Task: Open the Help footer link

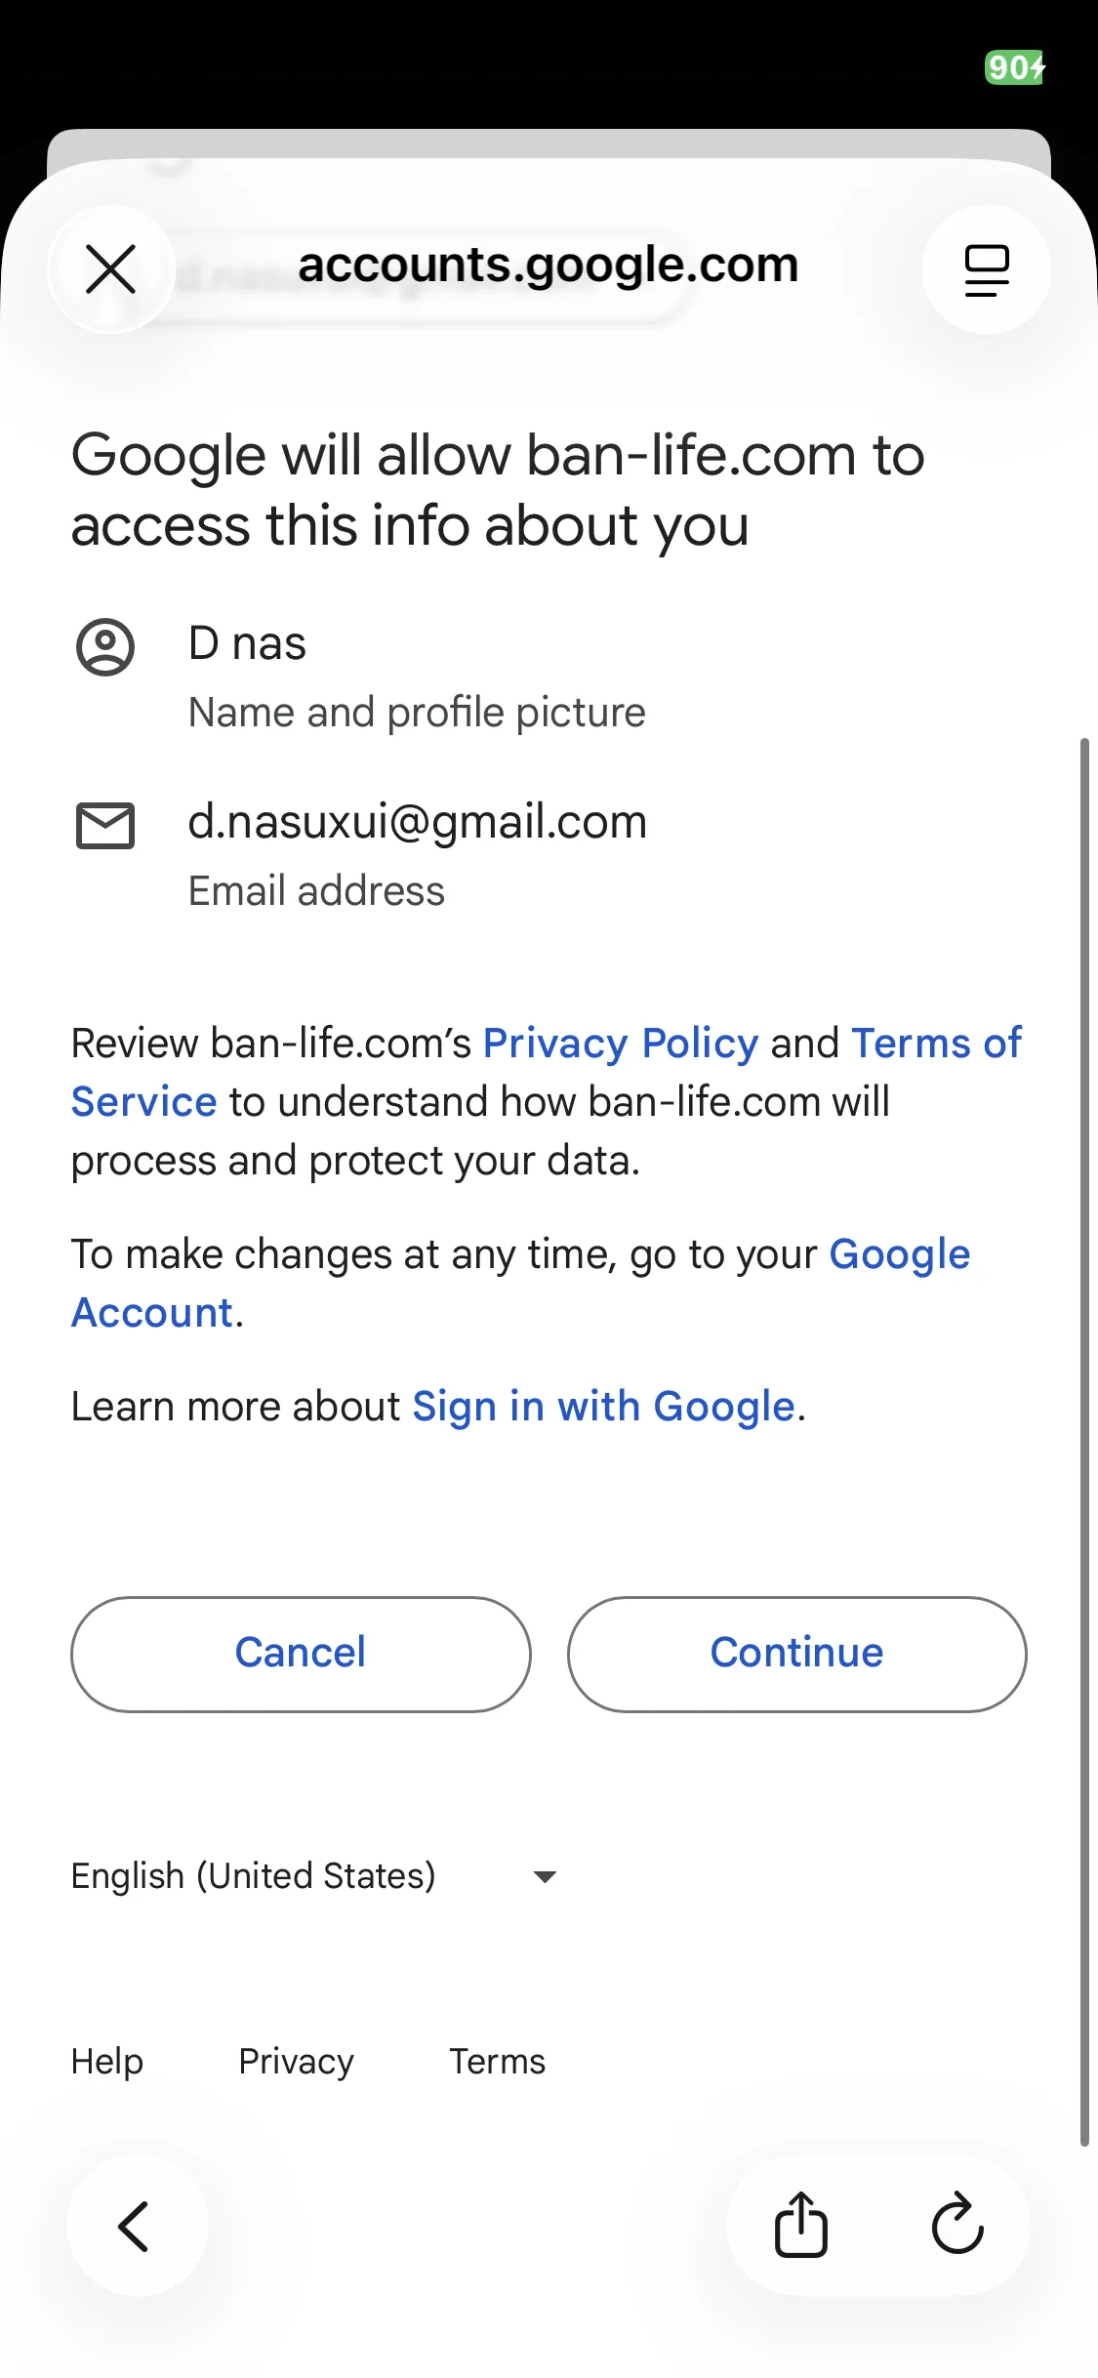Action: coord(107,2062)
